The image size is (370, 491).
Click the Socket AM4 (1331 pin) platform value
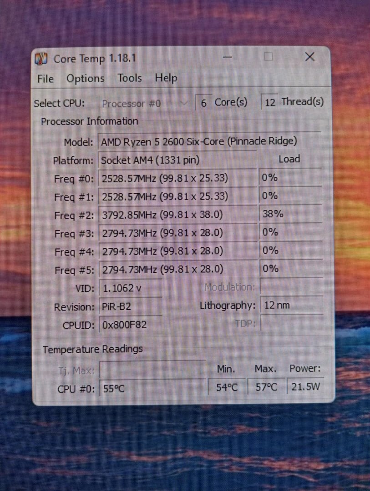(177, 160)
